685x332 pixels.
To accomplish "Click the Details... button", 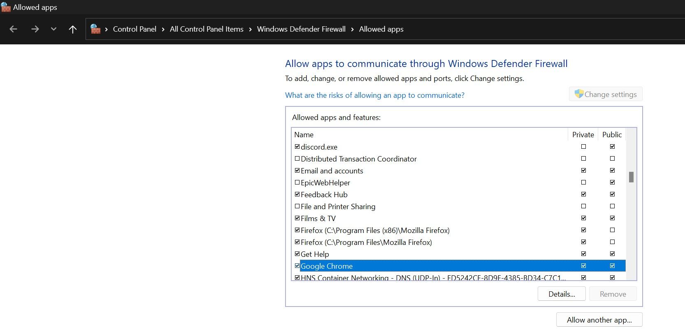I will 562,294.
